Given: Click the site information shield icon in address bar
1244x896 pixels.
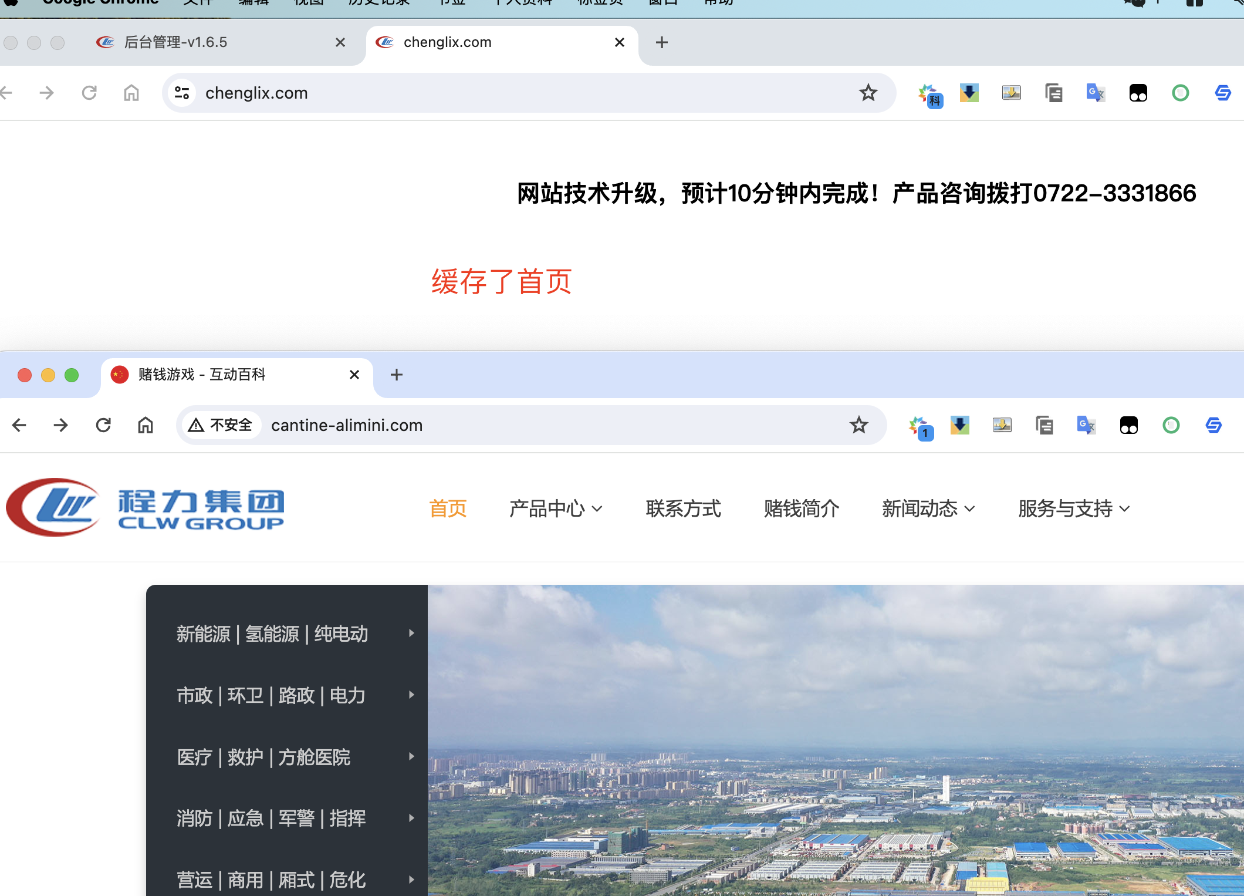Looking at the screenshot, I should tap(182, 92).
